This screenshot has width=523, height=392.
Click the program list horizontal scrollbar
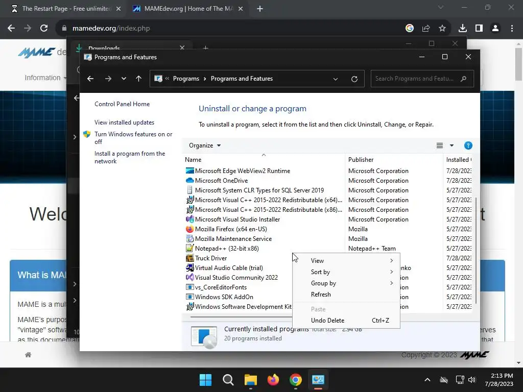coord(241,316)
